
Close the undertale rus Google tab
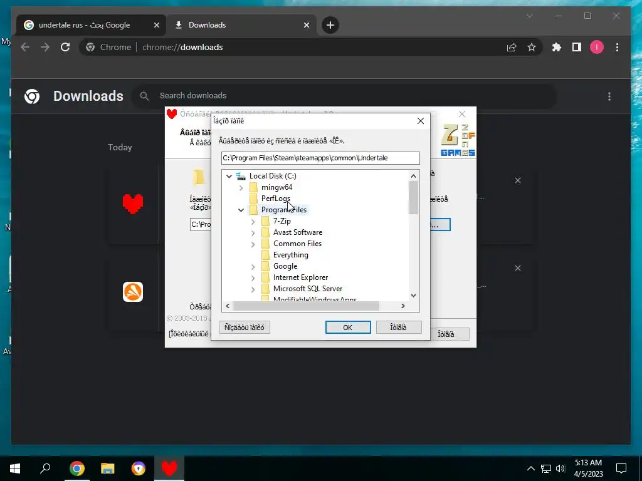pyautogui.click(x=156, y=25)
